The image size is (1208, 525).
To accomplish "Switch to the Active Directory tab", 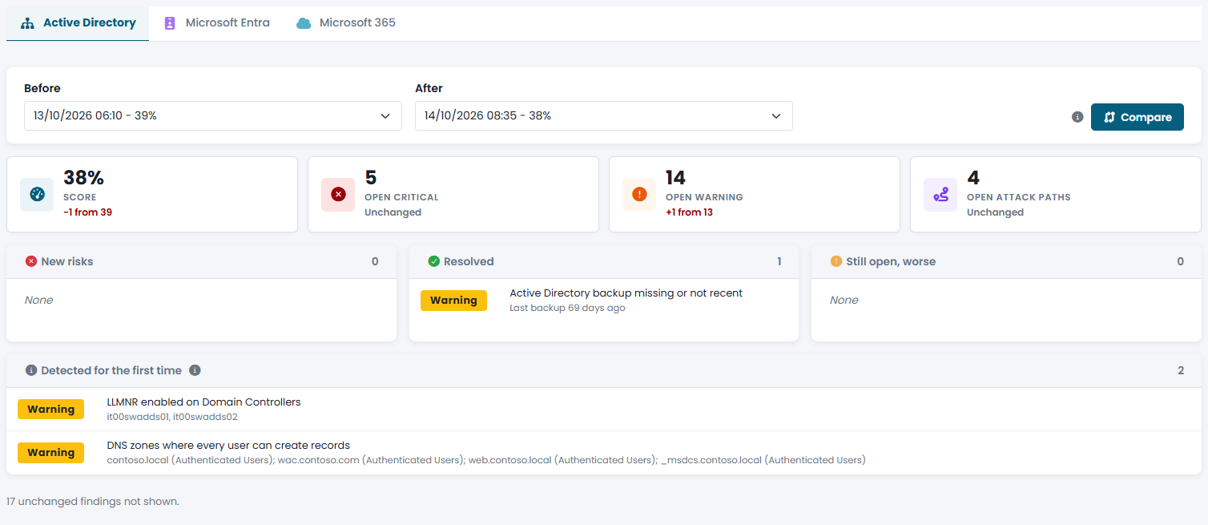I will click(78, 23).
